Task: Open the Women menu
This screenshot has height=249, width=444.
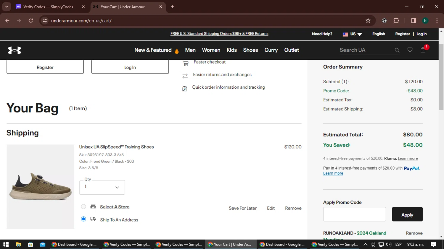Action: (211, 50)
